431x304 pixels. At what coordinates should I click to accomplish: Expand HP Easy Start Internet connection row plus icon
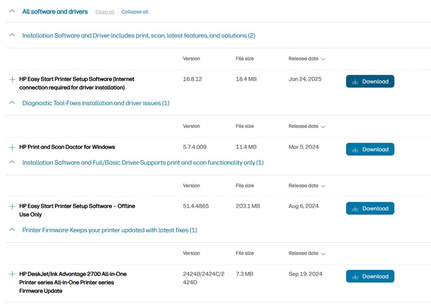[12, 79]
